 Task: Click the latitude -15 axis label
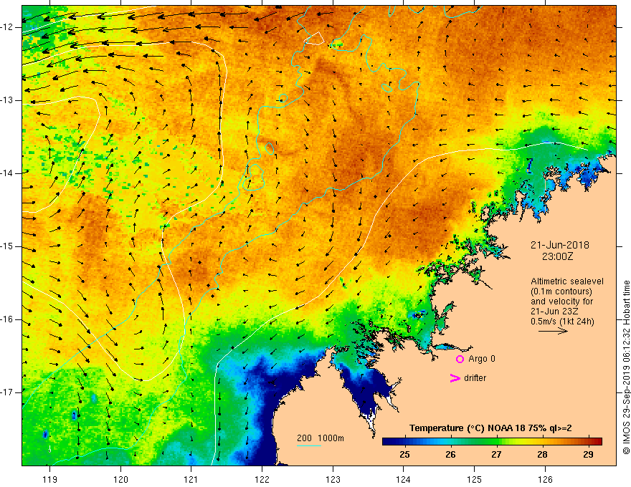click(x=8, y=246)
